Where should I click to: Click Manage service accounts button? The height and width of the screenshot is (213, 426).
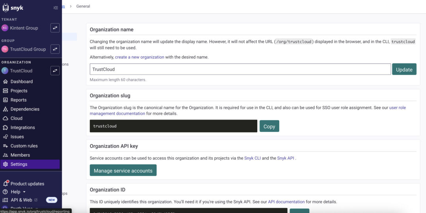(x=123, y=170)
